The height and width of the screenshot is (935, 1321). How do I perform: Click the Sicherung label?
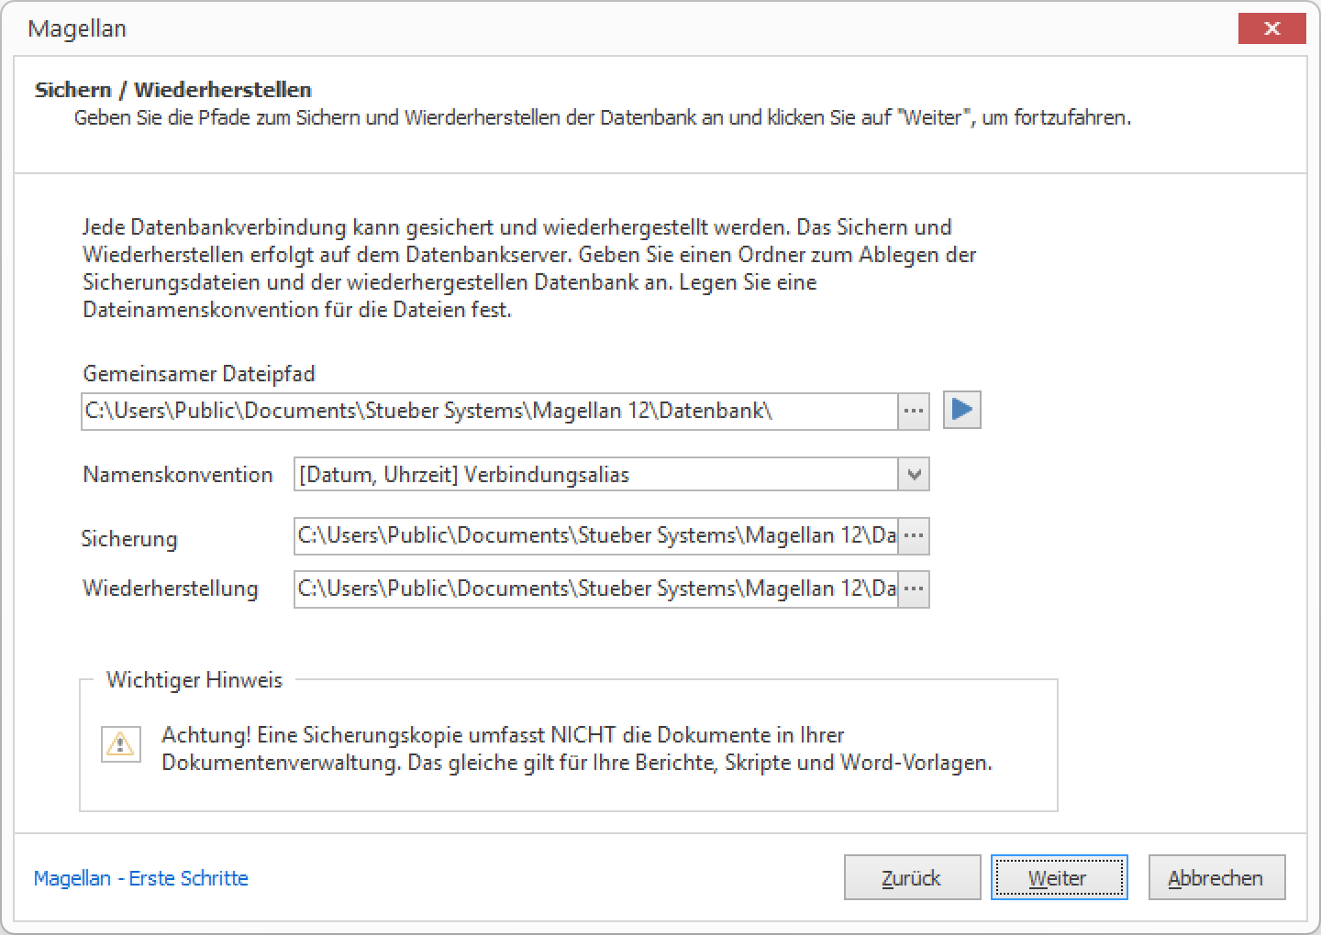[x=129, y=539]
